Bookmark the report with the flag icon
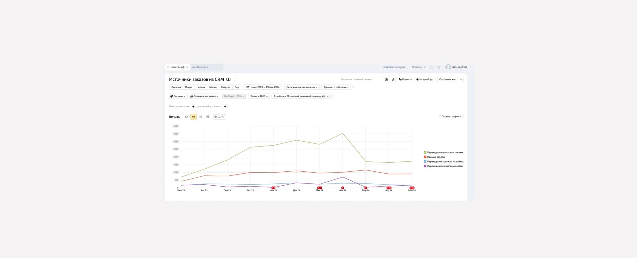Viewport: 637px width, 258px height. click(235, 79)
